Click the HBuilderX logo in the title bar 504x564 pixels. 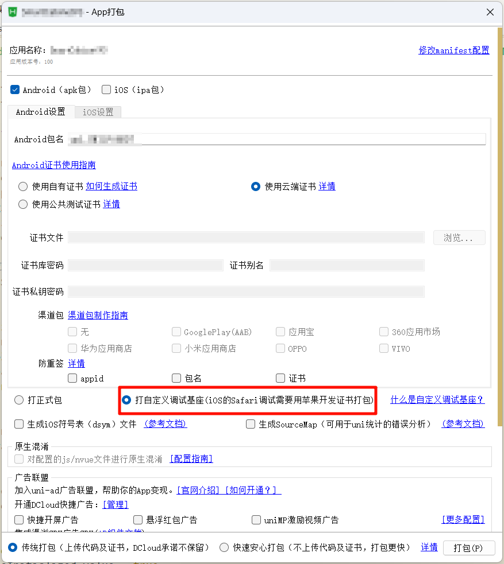pos(12,11)
